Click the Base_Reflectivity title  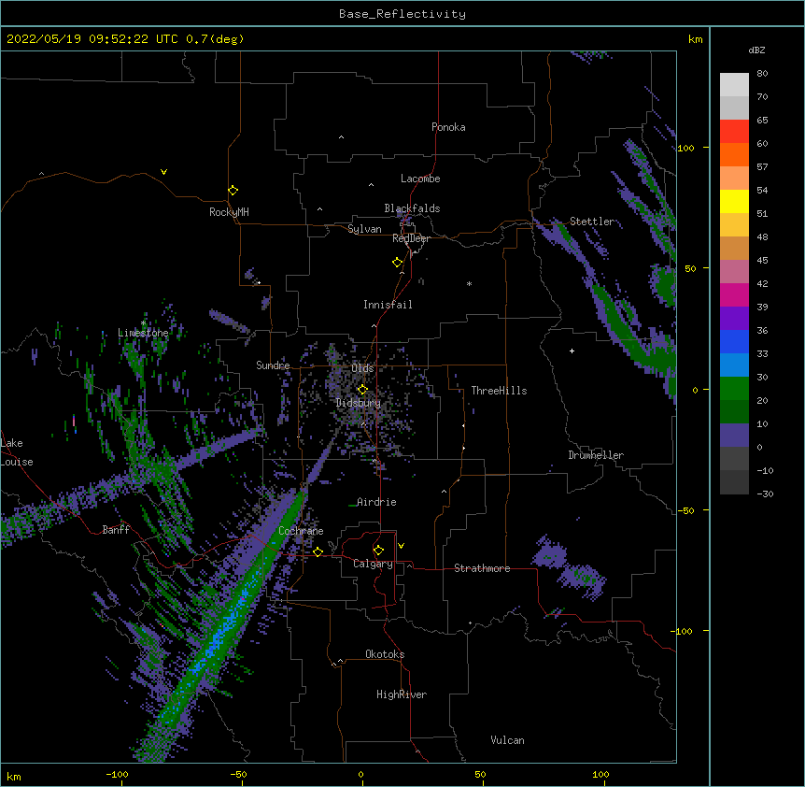[x=402, y=14]
